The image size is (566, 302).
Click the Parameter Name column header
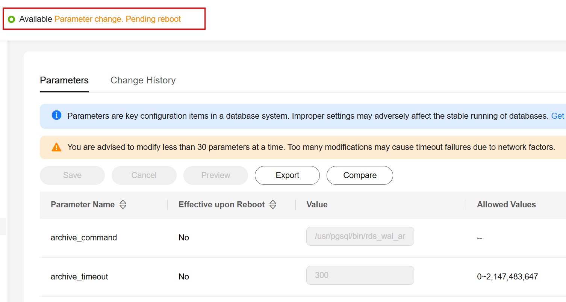(83, 205)
